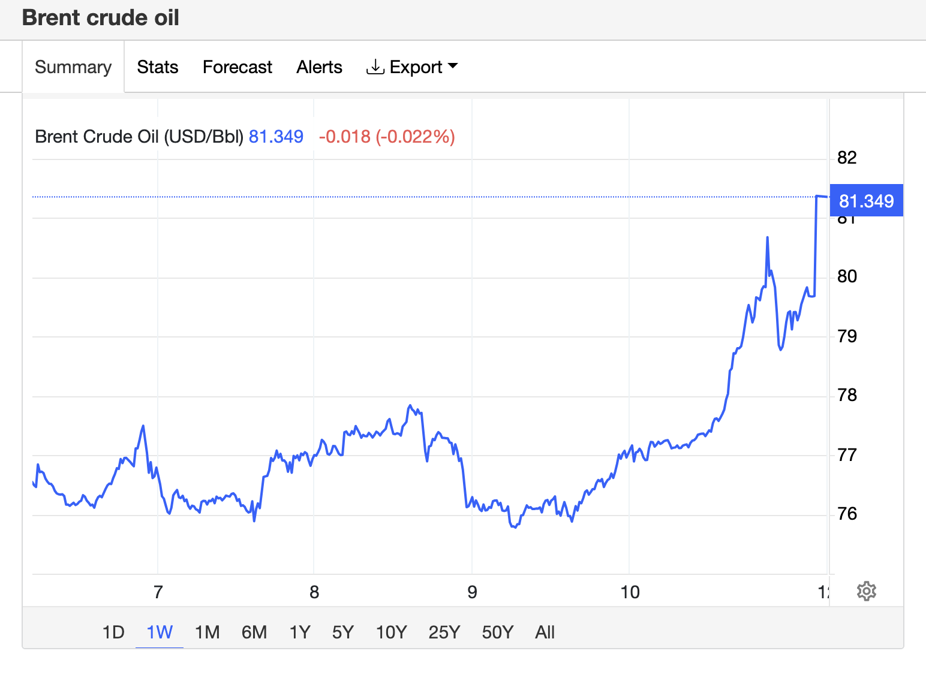This screenshot has width=926, height=675.
Task: Select the 6M time range
Action: [254, 632]
